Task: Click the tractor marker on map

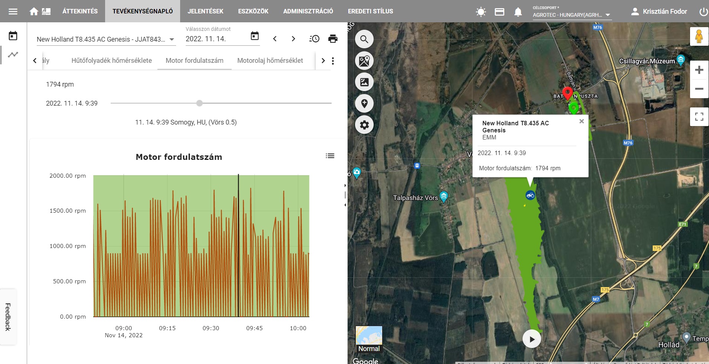Action: click(530, 195)
